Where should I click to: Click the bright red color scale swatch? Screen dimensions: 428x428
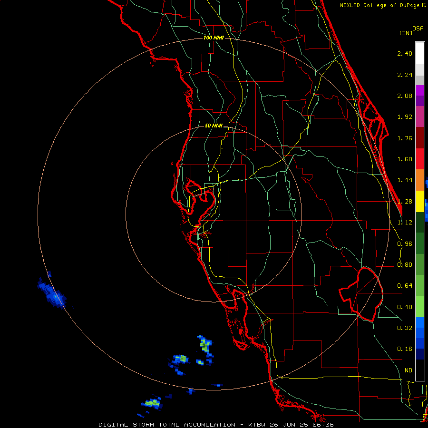click(x=420, y=159)
